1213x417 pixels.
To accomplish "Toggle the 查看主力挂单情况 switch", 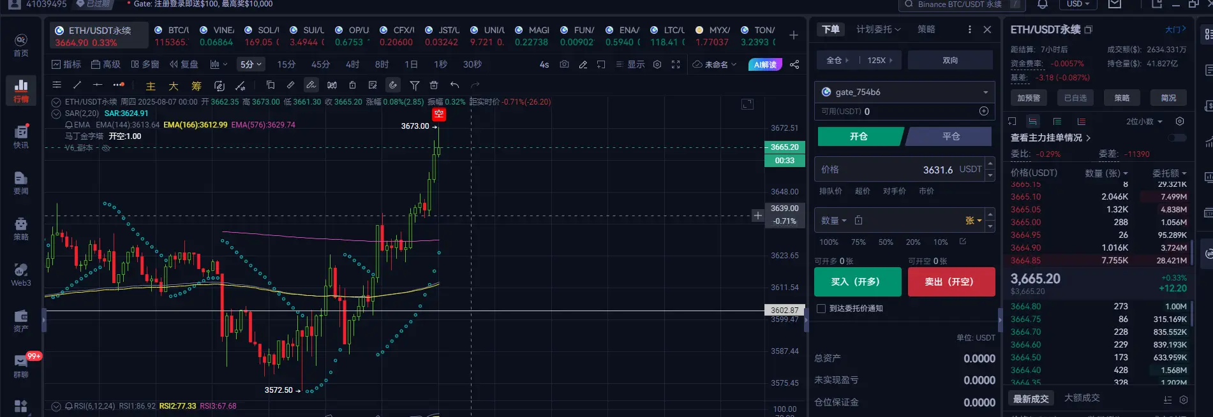I will click(1177, 138).
